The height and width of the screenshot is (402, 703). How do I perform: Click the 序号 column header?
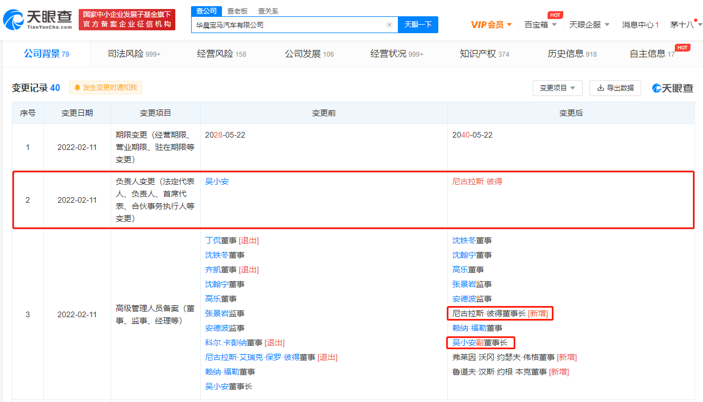pos(28,113)
